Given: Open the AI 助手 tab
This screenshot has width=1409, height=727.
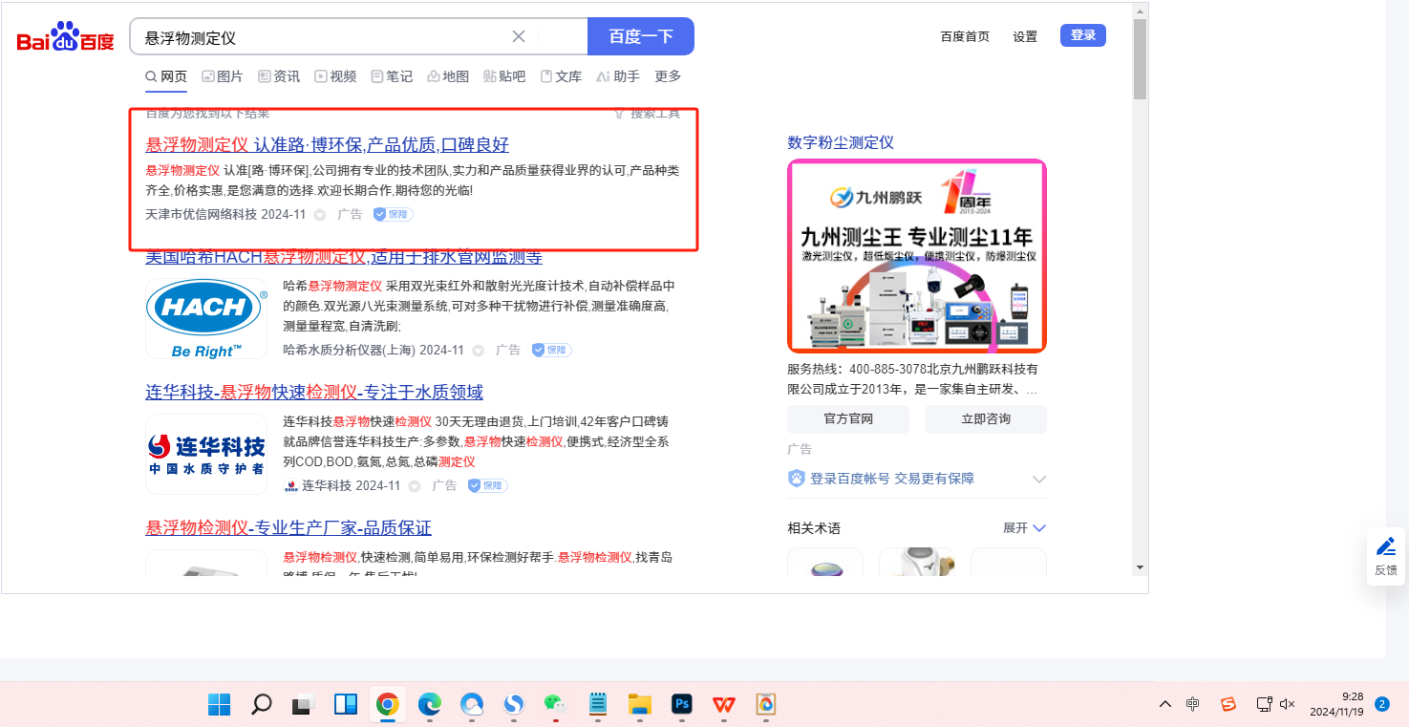Looking at the screenshot, I should coord(618,76).
